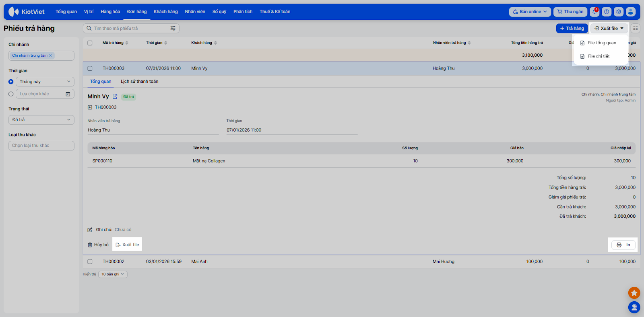The image size is (644, 317).
Task: Toggle the select-all header checkbox
Action: [x=90, y=43]
